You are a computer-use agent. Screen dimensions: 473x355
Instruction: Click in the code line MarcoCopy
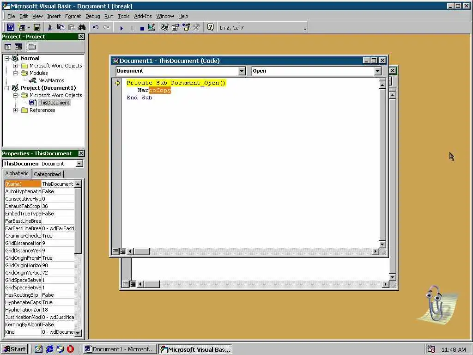154,90
